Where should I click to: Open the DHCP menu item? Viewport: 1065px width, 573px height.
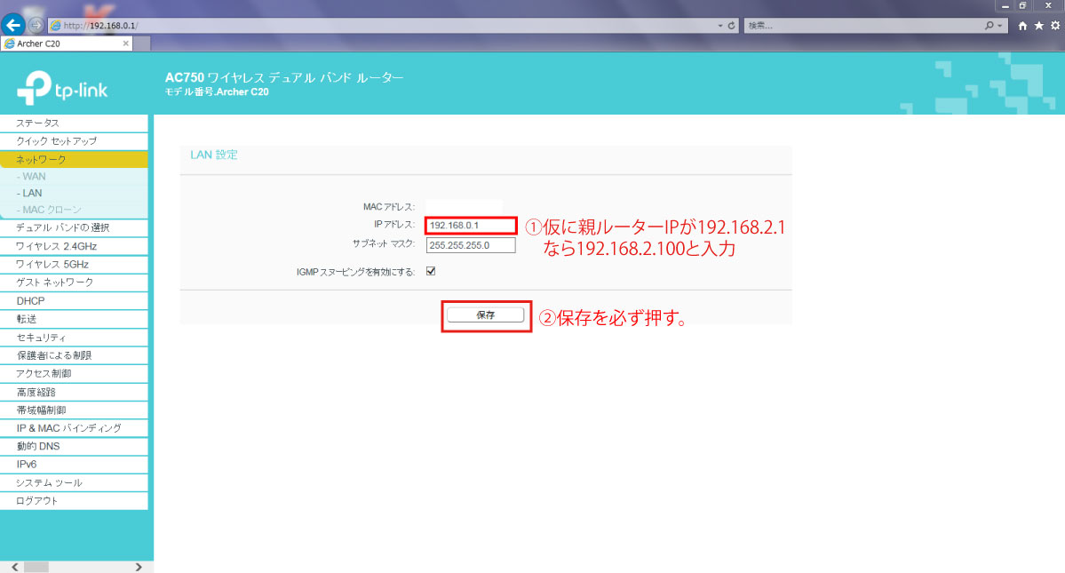[x=30, y=301]
